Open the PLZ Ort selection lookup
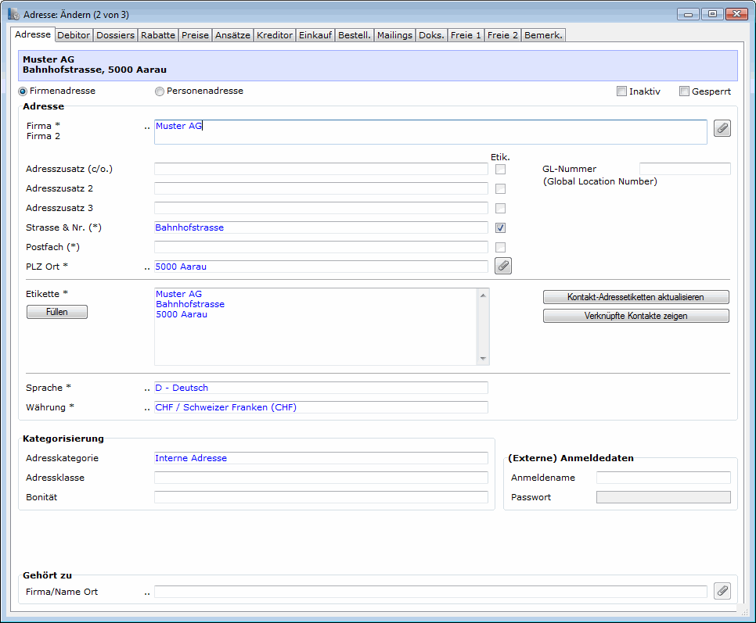This screenshot has width=756, height=623. click(147, 267)
